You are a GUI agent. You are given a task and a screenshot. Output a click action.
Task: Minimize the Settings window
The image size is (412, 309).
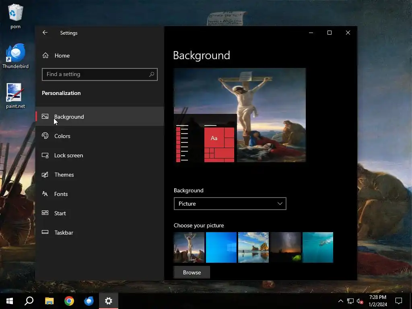311,33
